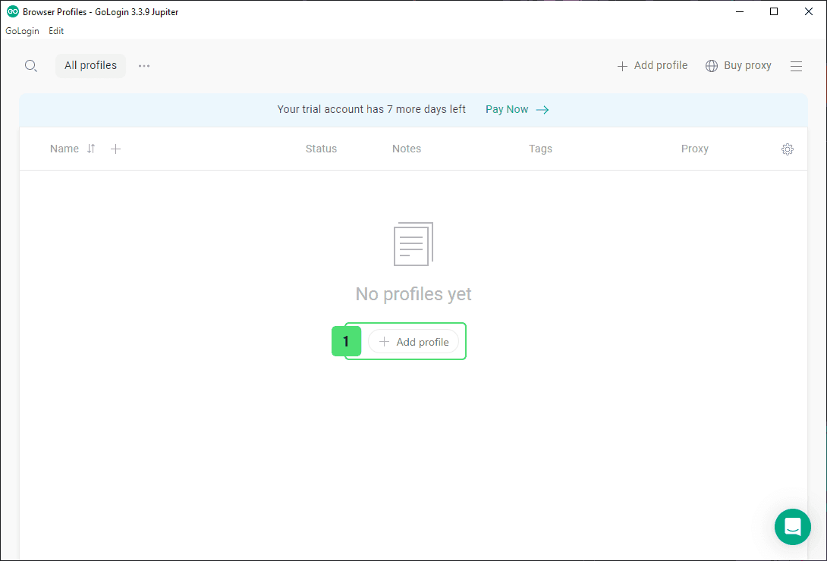Click the globe icon for Buy proxy
This screenshot has height=561, width=827.
[x=712, y=66]
